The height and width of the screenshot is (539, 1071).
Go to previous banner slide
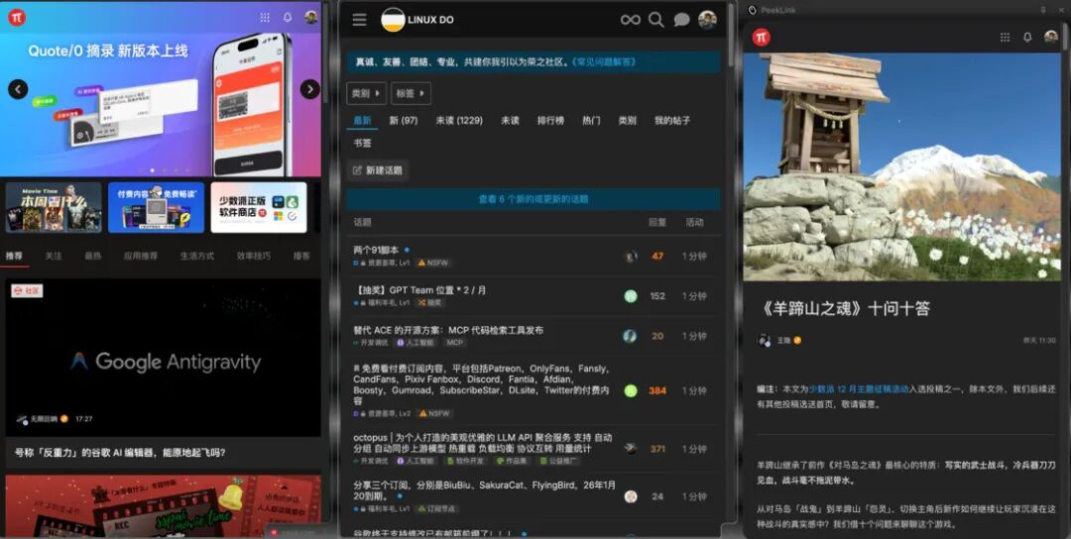[x=18, y=89]
